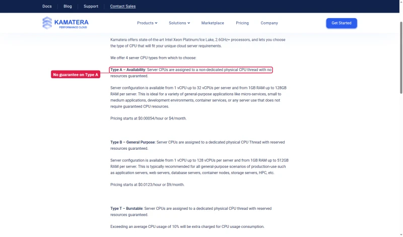Viewport: 403px width, 237px height.
Task: Click the 'Kamatera offers state-of-the-art Intel Xeon' paragraph
Action: click(x=198, y=43)
